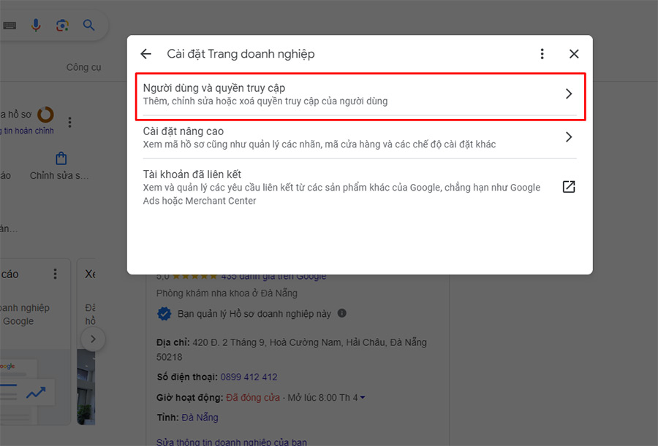Image resolution: width=658 pixels, height=446 pixels.
Task: Open Tài khoản đã liên kết external link icon
Action: point(569,187)
